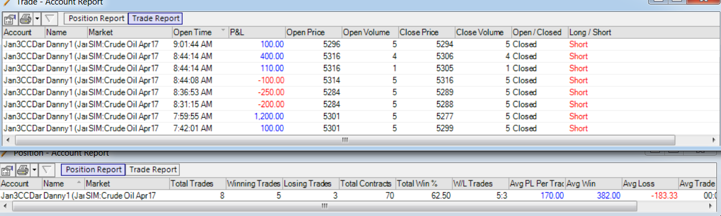Click P&L value 1,200.00
The image size is (721, 216).
click(269, 116)
